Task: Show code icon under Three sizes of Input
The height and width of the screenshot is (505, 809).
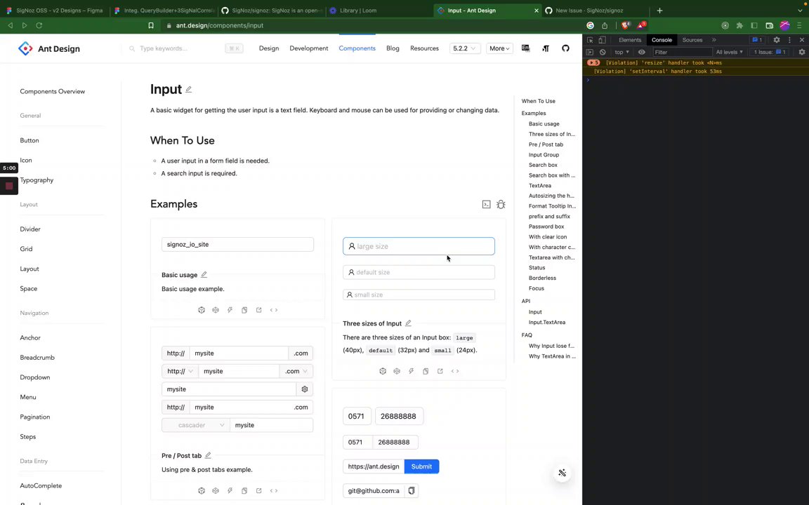Action: click(x=455, y=371)
